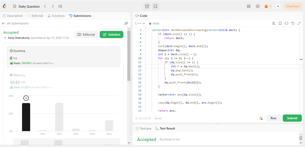Click the LeetCode logo icon
Image resolution: width=305 pixels, height=147 pixels.
point(5,6)
